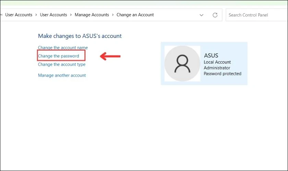Image resolution: width=288 pixels, height=171 pixels.
Task: Expand chevron right after Manage Accounts breadcrumb
Action: point(113,15)
